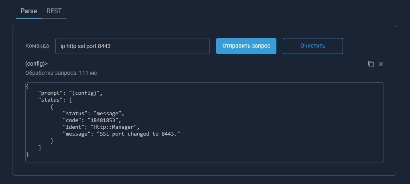This screenshot has width=410, height=184.
Task: Click the "ident": "Http::Manager" line
Action: tap(101, 127)
